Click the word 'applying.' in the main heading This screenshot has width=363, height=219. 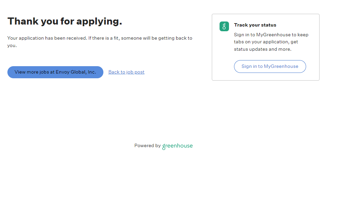99,21
